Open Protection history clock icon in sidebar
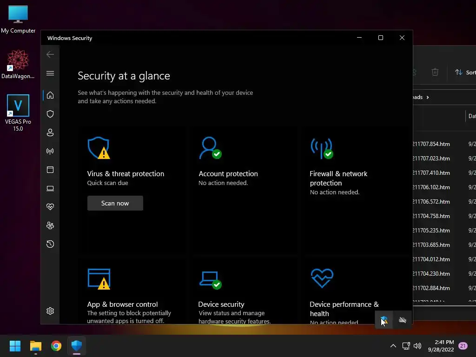Image resolution: width=476 pixels, height=357 pixels. (50, 244)
